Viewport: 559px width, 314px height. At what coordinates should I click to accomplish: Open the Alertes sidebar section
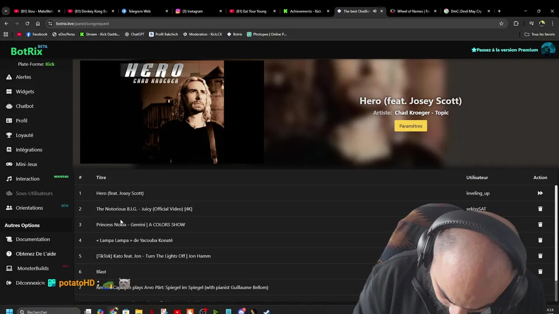click(x=23, y=77)
